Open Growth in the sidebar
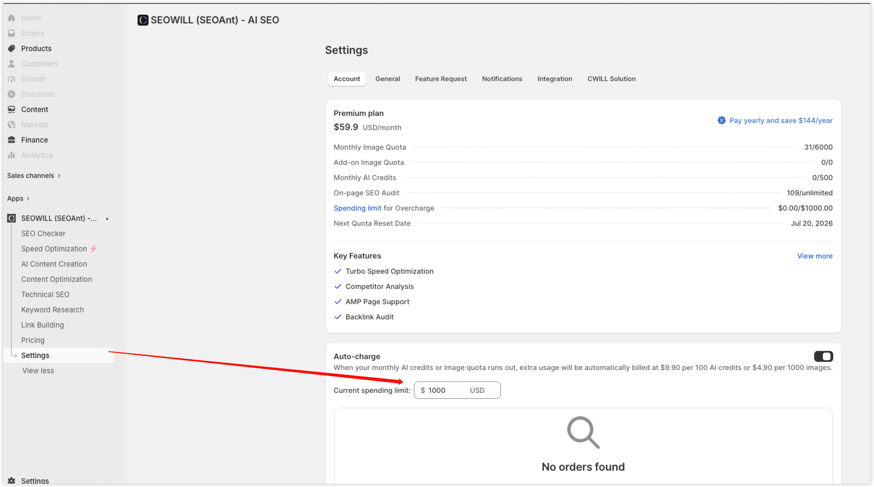This screenshot has width=874, height=487. tap(33, 79)
